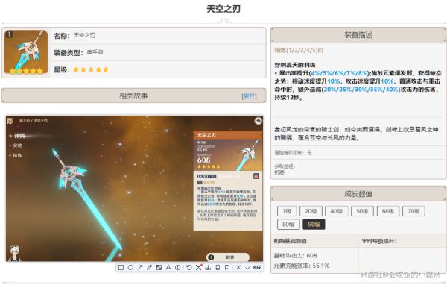Select 突破 in the game side menu
447x285 pixels.
point(17,145)
